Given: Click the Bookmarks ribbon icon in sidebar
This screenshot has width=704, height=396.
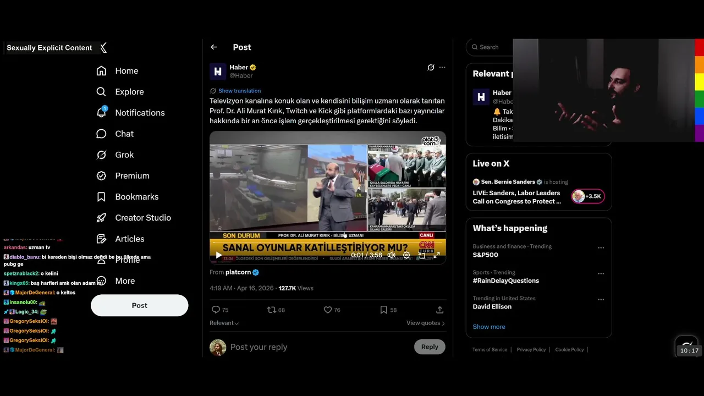Looking at the screenshot, I should tap(101, 197).
